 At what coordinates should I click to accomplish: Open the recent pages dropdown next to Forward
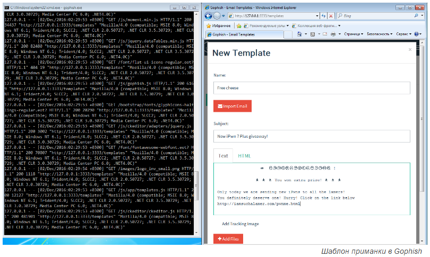pyautogui.click(x=223, y=16)
